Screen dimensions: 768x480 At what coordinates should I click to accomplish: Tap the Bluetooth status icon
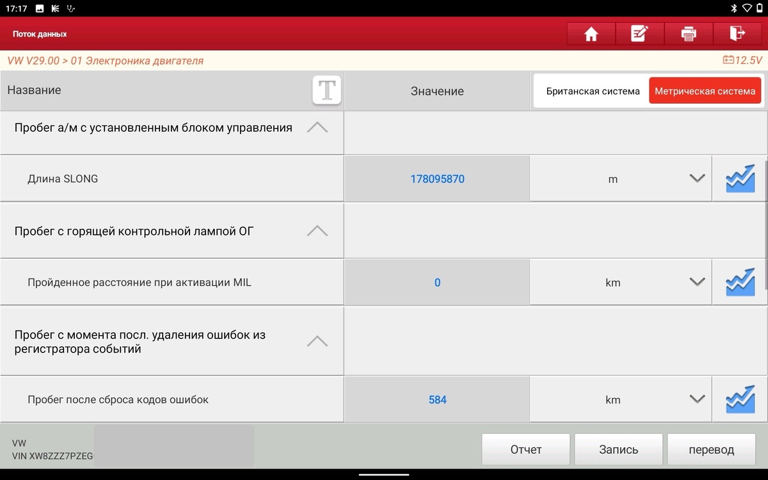[733, 8]
